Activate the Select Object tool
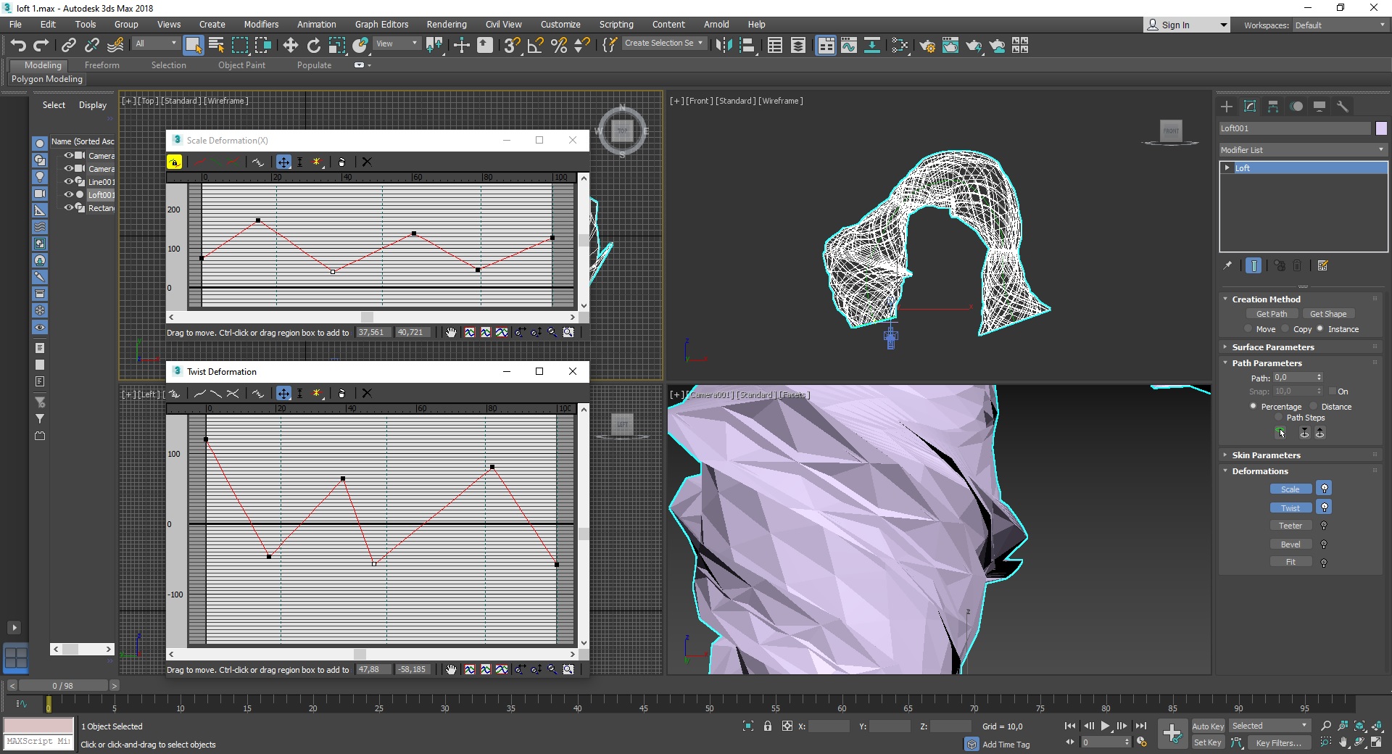The width and height of the screenshot is (1392, 754). click(193, 46)
